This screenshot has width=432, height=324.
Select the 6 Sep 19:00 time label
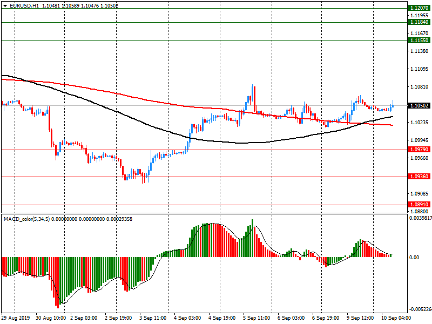point(326,318)
